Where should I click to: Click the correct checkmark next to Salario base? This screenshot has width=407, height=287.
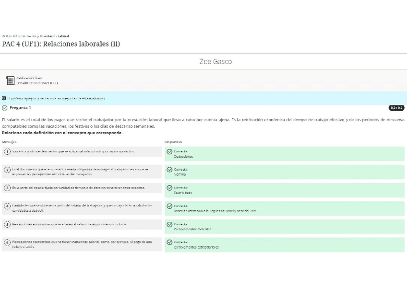tap(169, 188)
